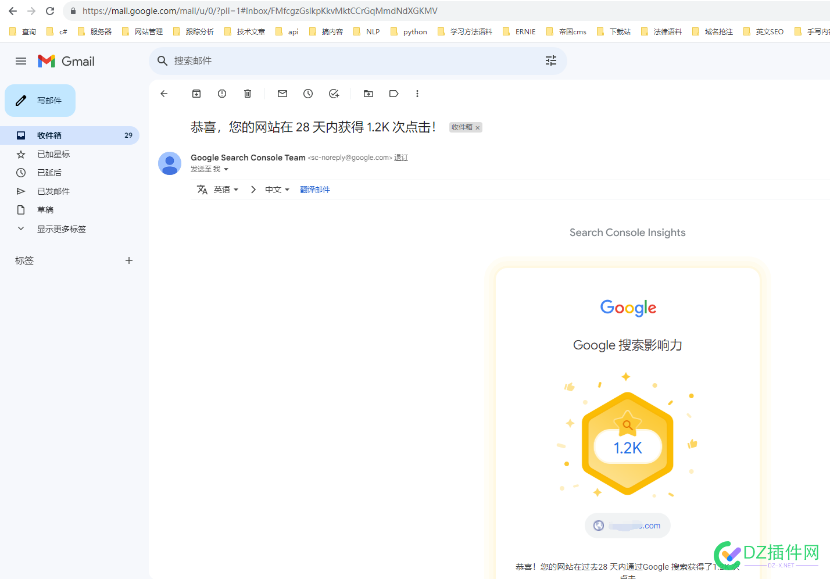Move email to folder icon
Image resolution: width=830 pixels, height=579 pixels.
[x=369, y=94]
